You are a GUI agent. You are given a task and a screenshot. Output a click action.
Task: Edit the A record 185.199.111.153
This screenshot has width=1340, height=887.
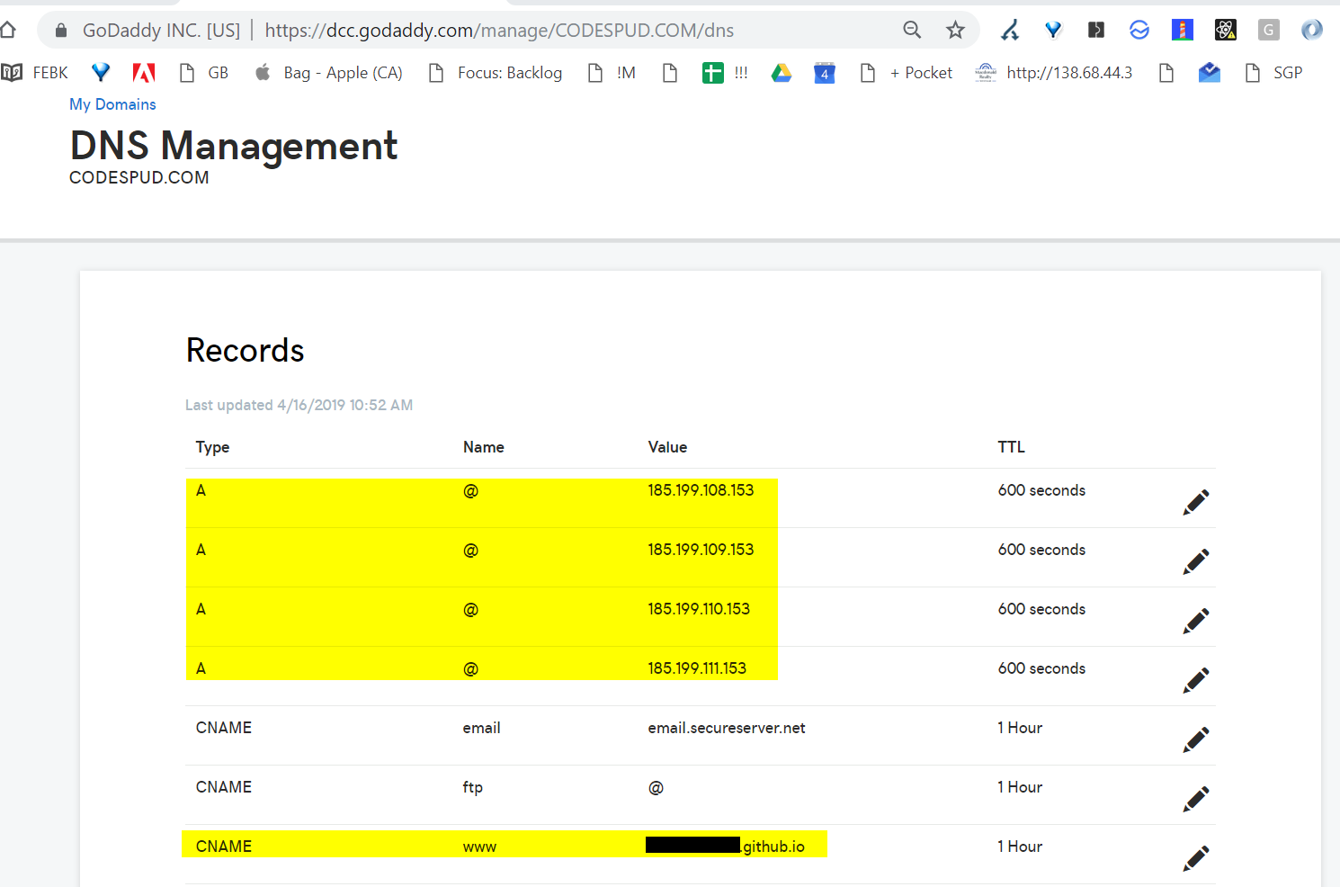coord(1196,680)
